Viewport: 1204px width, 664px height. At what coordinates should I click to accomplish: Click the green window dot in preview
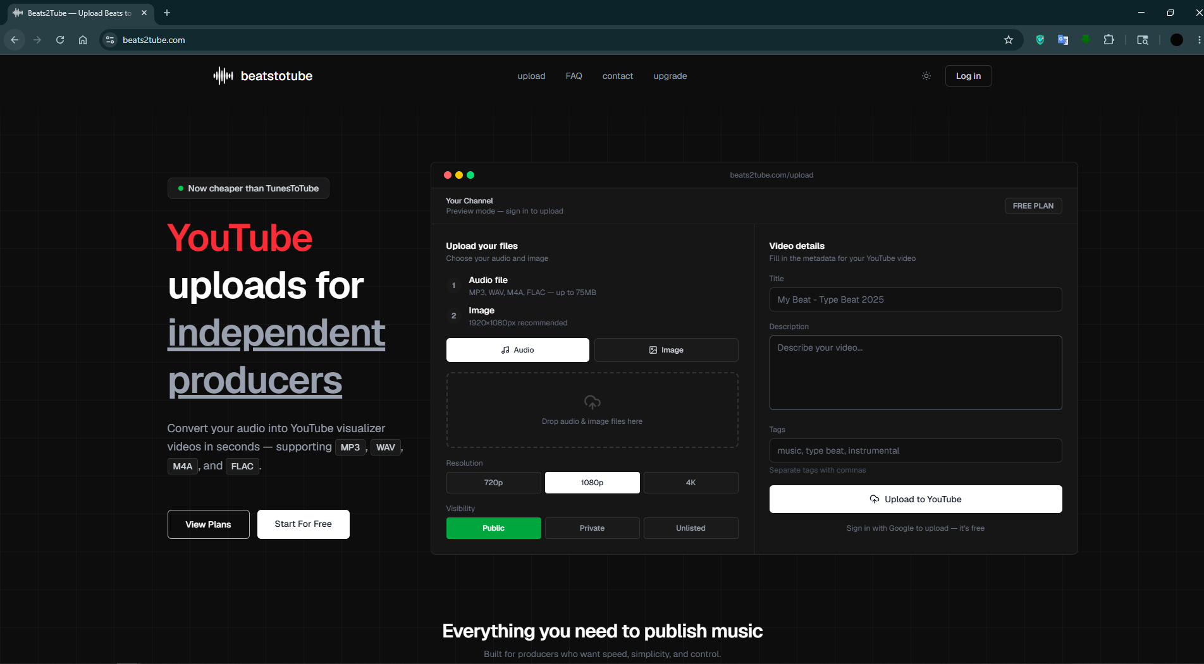pos(470,175)
